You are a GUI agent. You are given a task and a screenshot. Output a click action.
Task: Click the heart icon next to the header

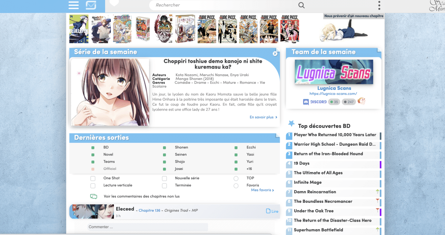click(114, 3)
